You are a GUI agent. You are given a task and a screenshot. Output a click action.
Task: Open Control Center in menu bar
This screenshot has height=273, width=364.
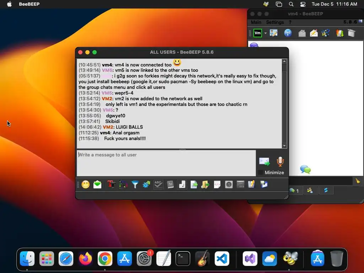303,4
